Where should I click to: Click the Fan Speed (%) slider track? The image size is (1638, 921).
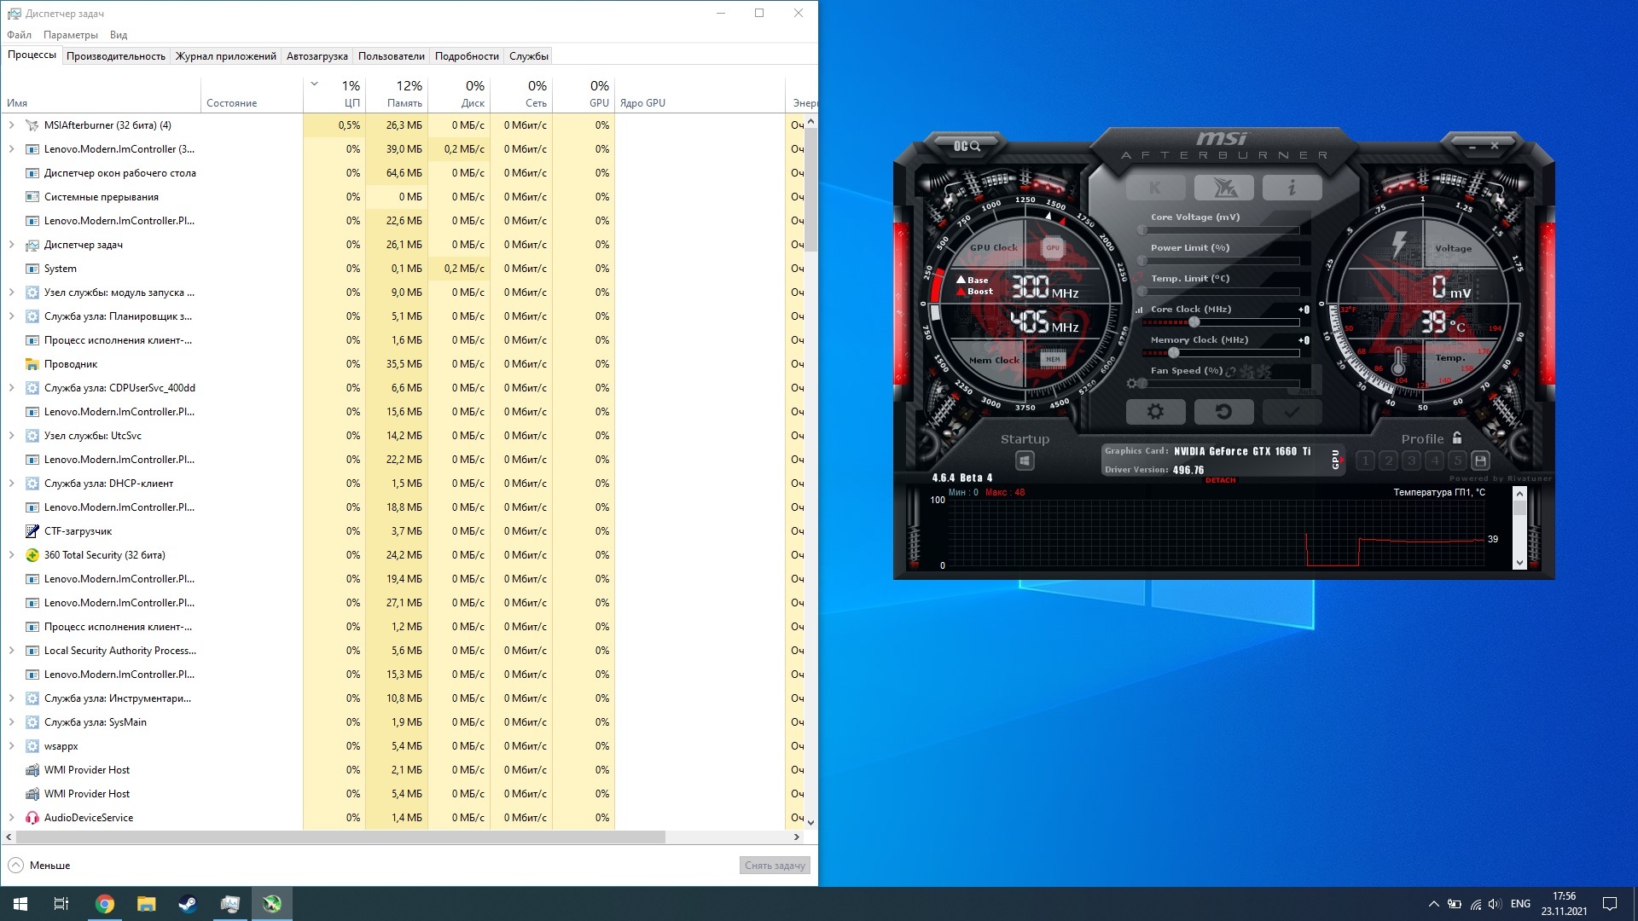coord(1223,384)
